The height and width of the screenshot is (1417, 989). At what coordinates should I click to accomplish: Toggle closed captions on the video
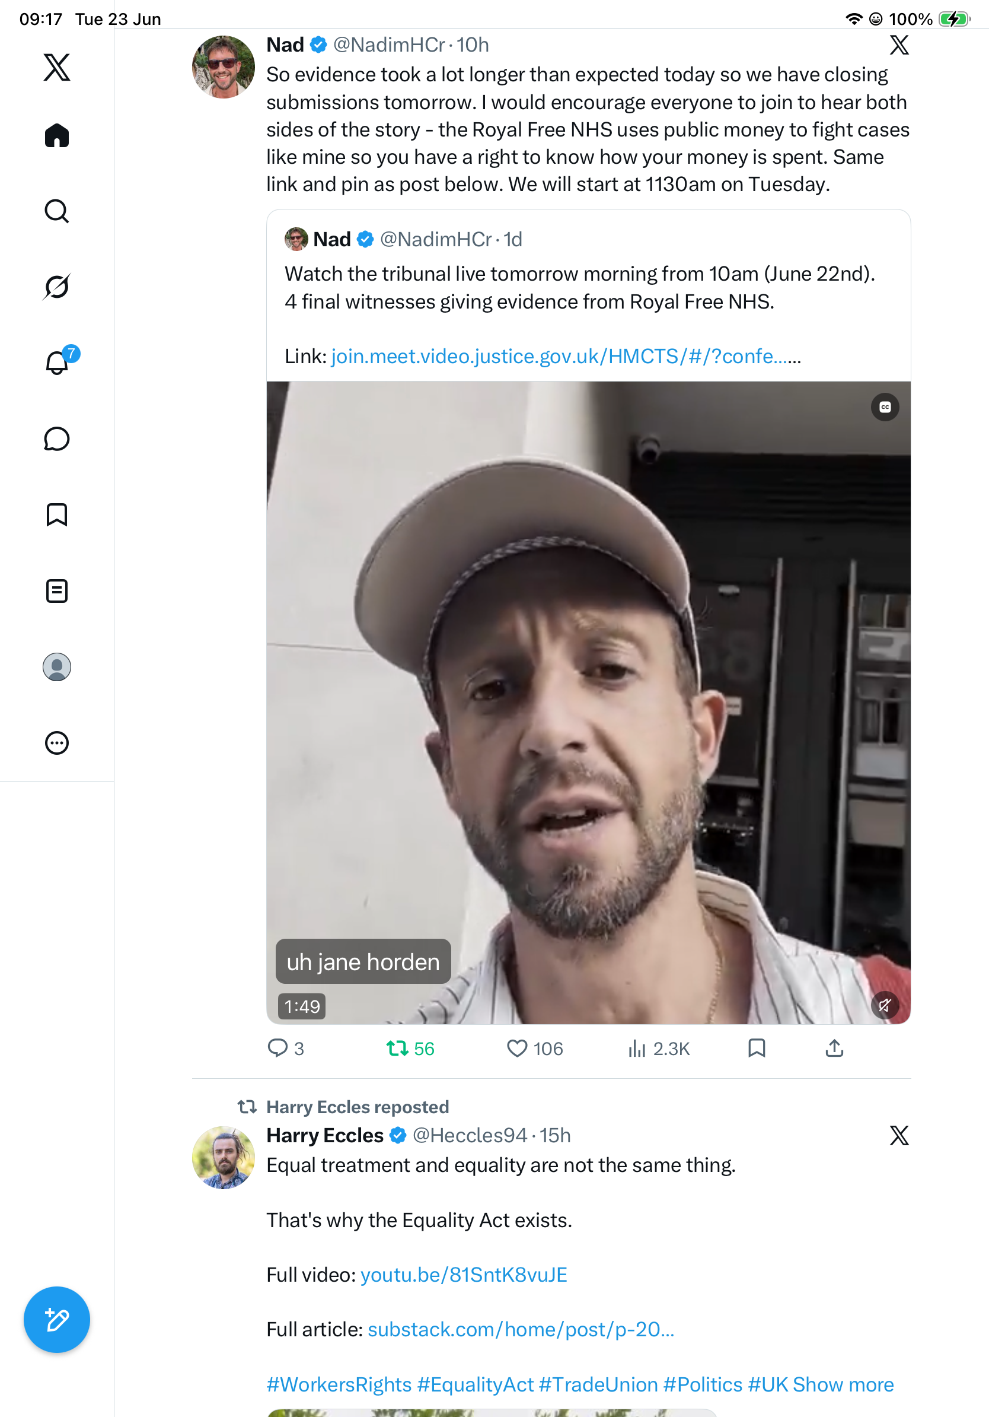pos(885,407)
